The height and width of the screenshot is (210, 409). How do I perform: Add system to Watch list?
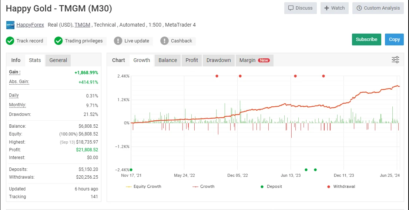pyautogui.click(x=334, y=8)
